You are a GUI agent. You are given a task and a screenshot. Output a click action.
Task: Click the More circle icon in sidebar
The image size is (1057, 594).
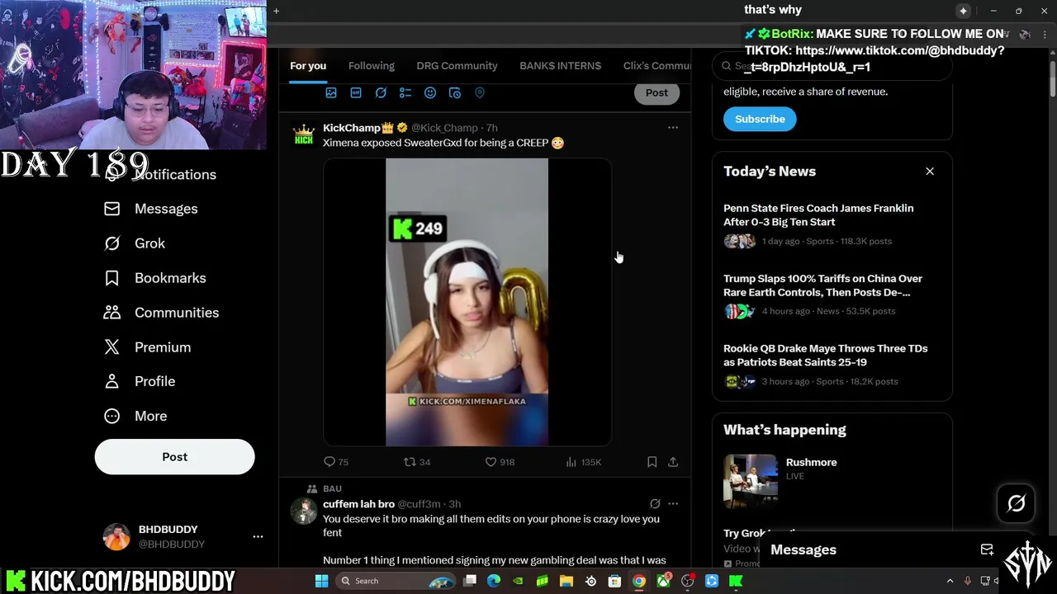coord(111,416)
